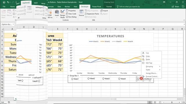Click the Name Box showing Option Bu...
Image resolution: width=186 pixels, height=104 pixels.
tap(7, 24)
